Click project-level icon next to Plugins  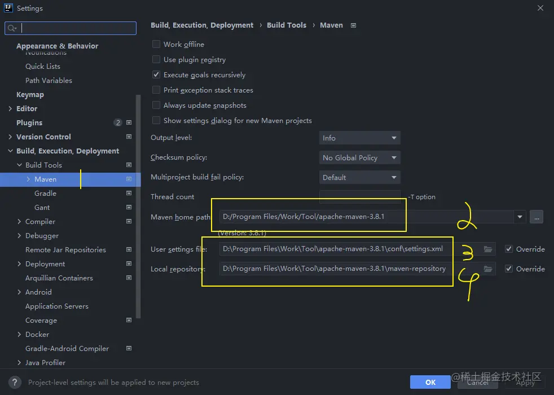(129, 122)
